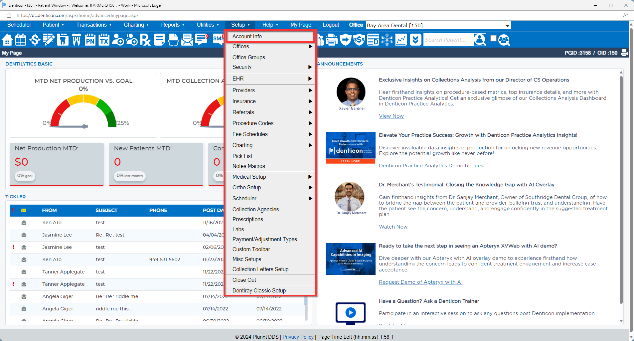
Task: Click the people network icon
Action: coord(387,40)
